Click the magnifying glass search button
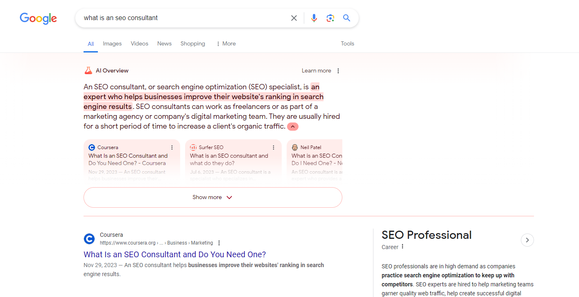Screen dimensions: 579x297 [347, 18]
